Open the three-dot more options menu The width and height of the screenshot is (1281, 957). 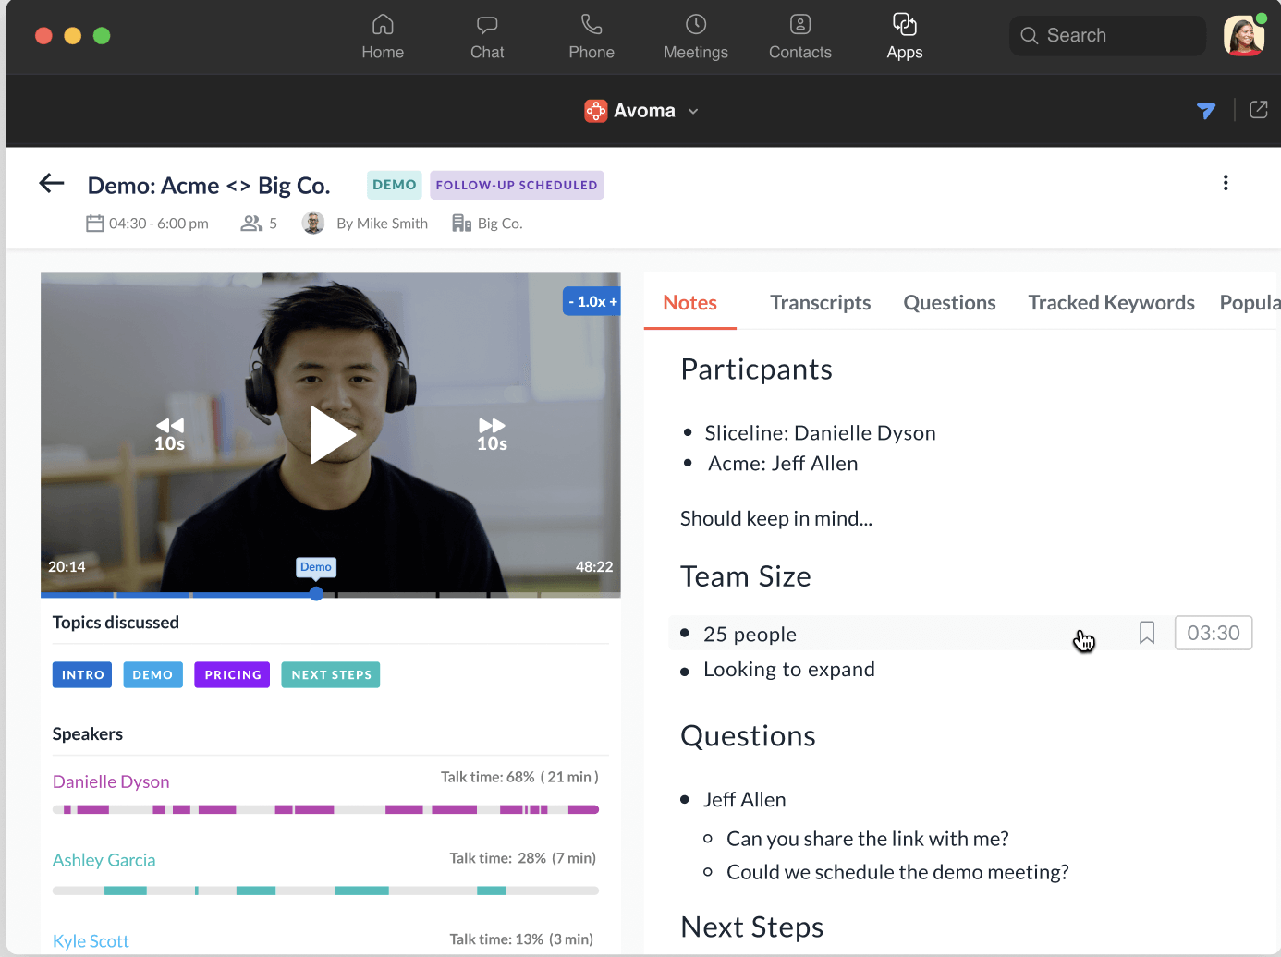[x=1226, y=183]
